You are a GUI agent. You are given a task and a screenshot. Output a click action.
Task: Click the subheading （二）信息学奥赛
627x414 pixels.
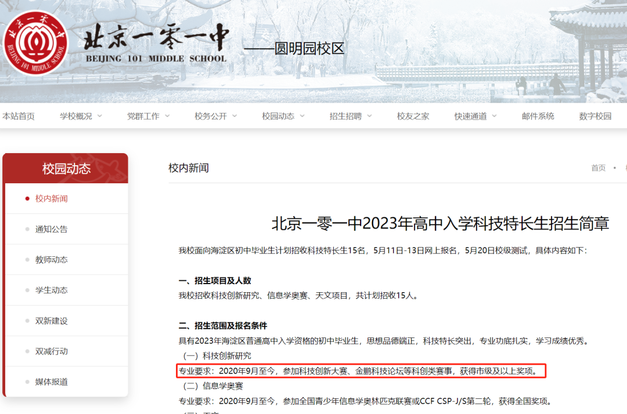(213, 386)
